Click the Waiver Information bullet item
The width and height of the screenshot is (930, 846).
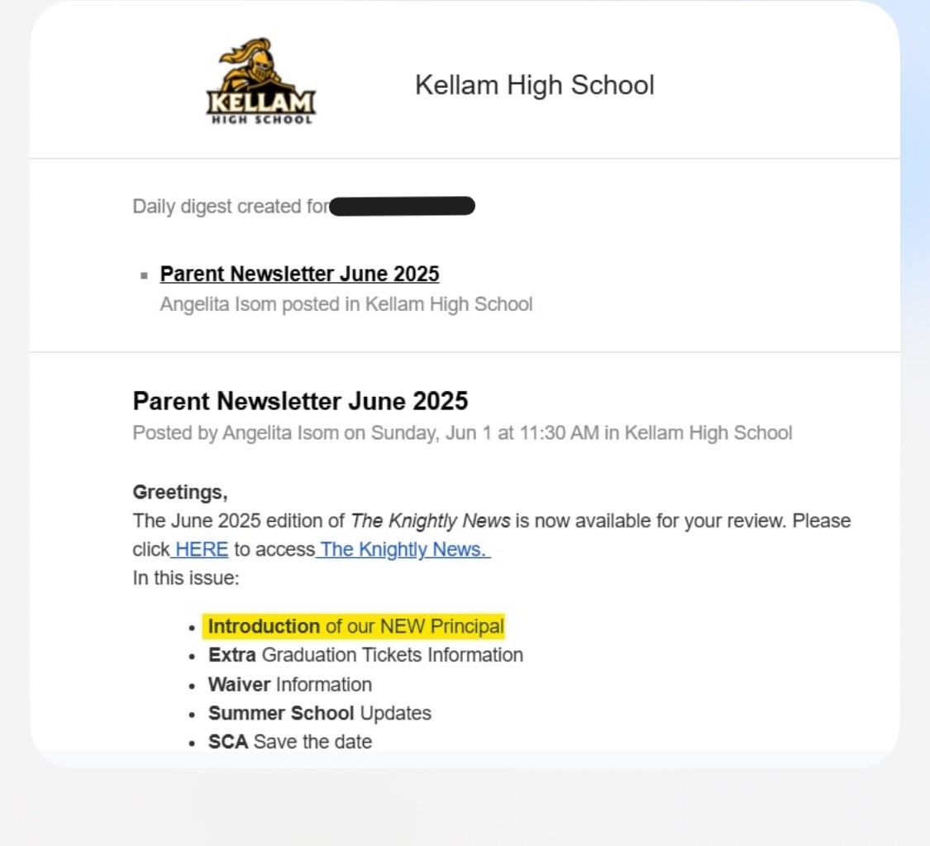[290, 685]
